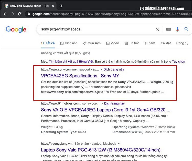Open the Tin tức tab

(132, 43)
